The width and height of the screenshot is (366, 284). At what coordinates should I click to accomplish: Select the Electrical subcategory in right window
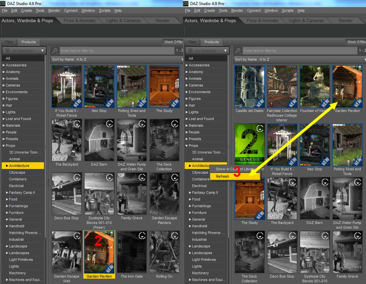pos(206,186)
